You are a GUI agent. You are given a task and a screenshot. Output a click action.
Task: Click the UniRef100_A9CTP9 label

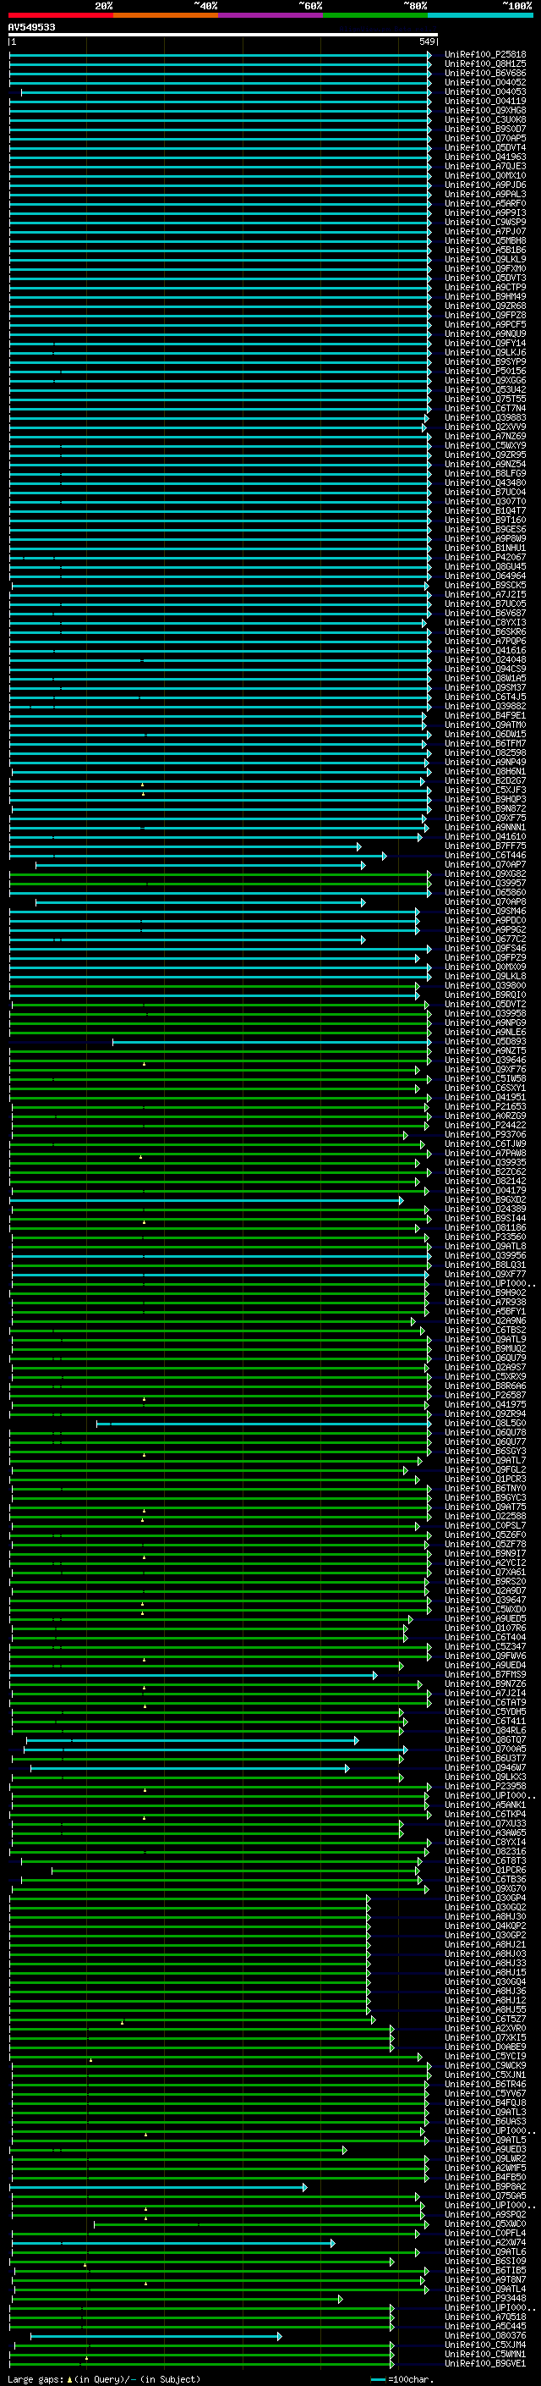(485, 287)
